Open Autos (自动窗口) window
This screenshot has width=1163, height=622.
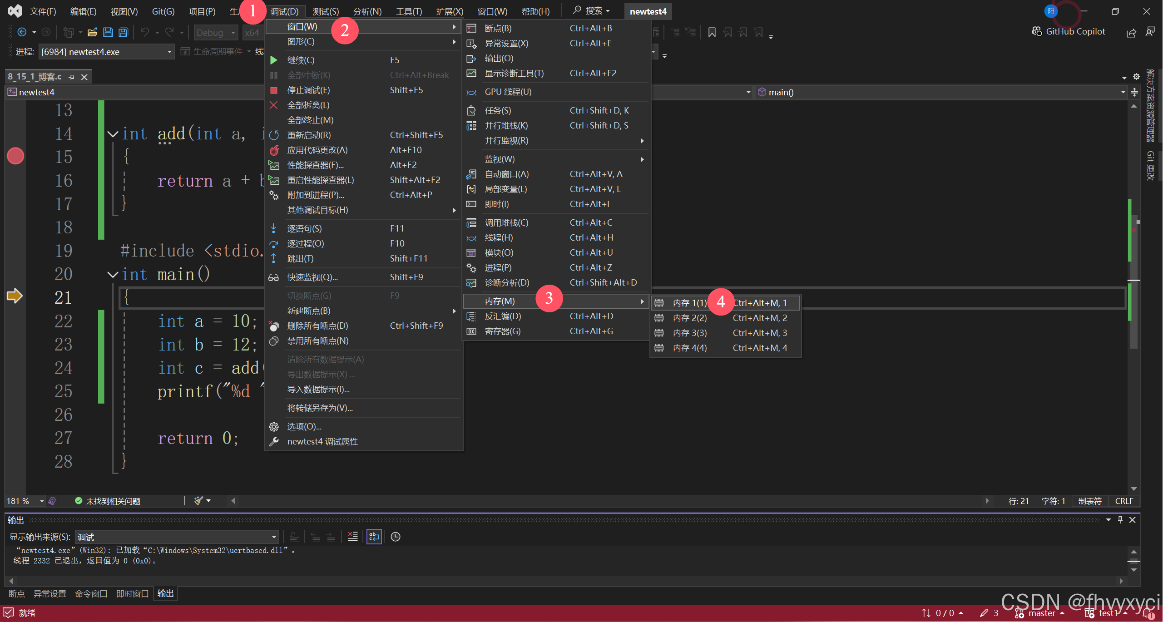(x=556, y=174)
